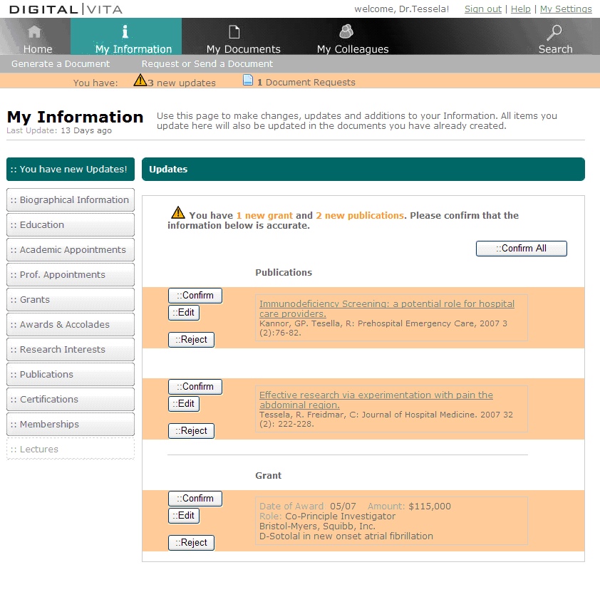Click the Home house icon
This screenshot has height=592, width=600.
(35, 32)
